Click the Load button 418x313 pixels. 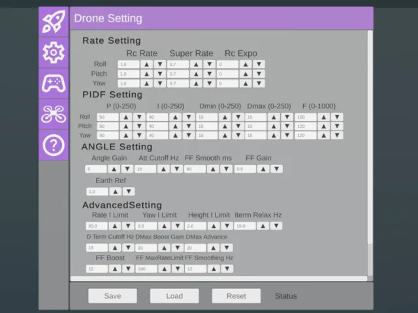174,296
